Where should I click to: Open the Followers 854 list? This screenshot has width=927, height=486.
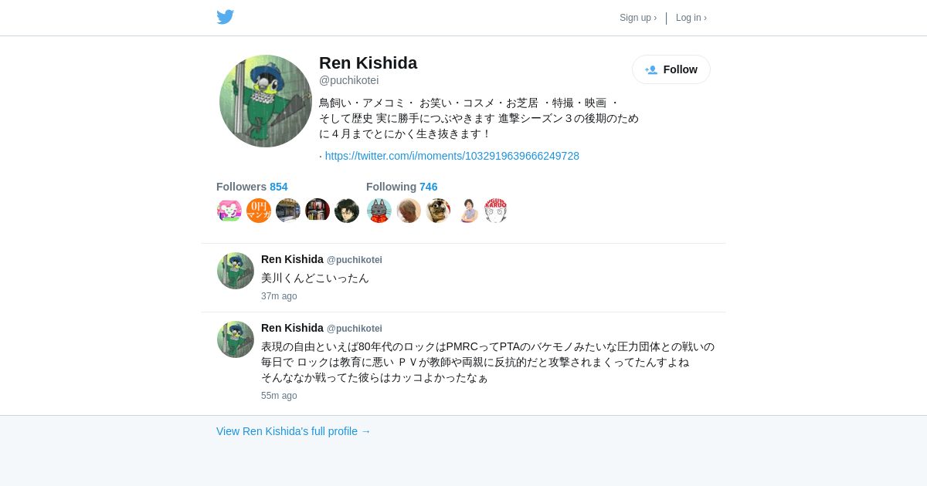pos(252,187)
